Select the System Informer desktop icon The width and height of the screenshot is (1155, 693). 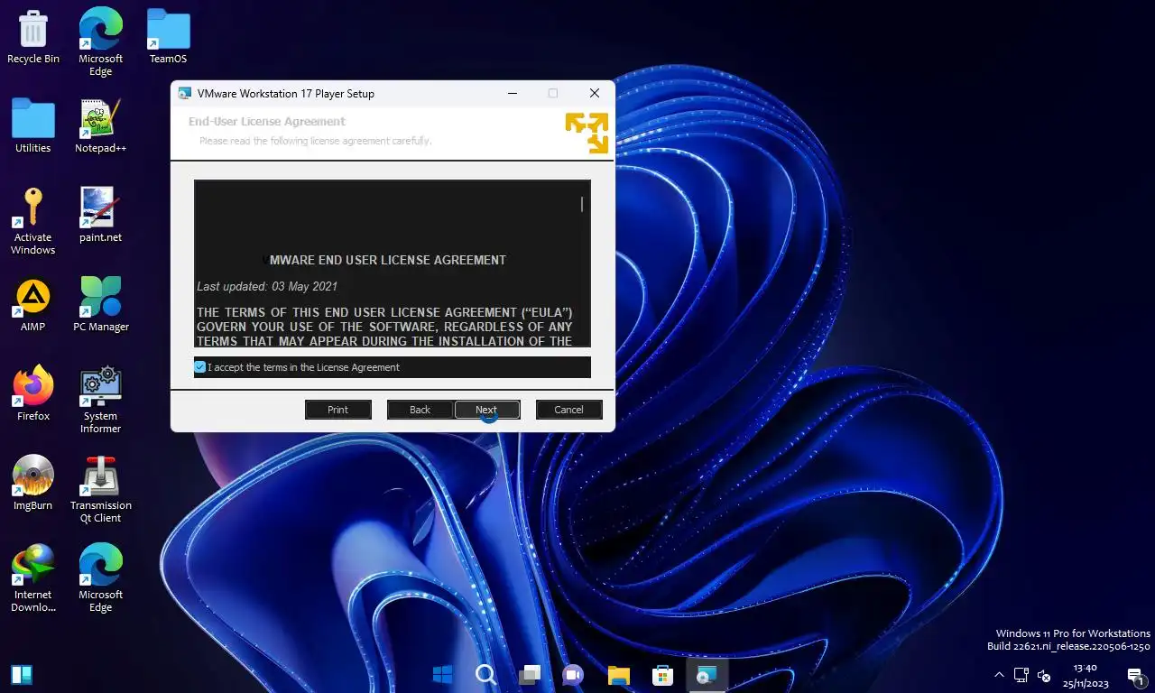[100, 400]
